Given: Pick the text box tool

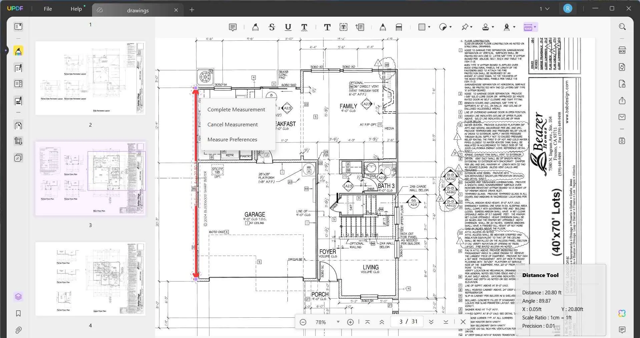Looking at the screenshot, I should (x=344, y=27).
